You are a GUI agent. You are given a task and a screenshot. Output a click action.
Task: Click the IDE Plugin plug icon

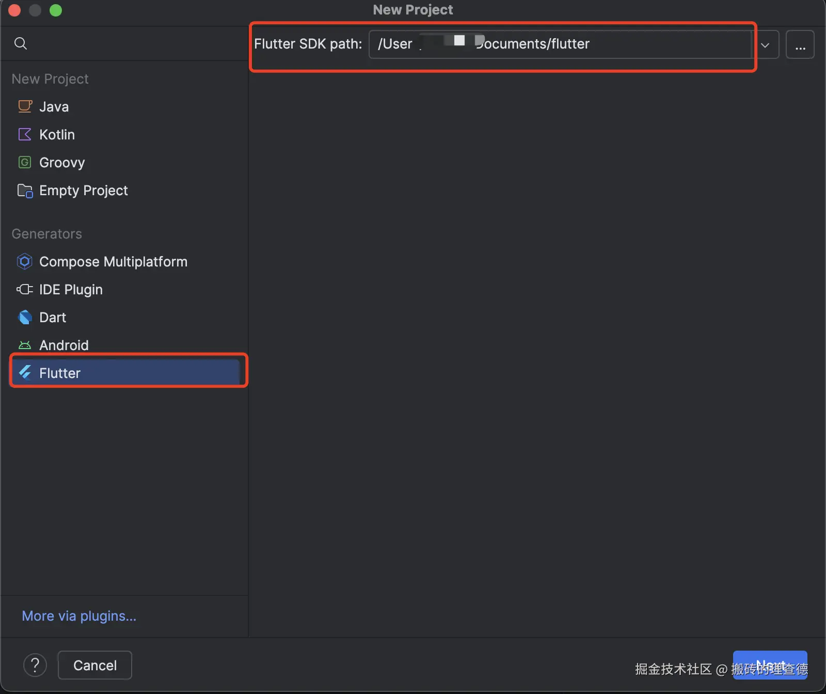pos(25,289)
